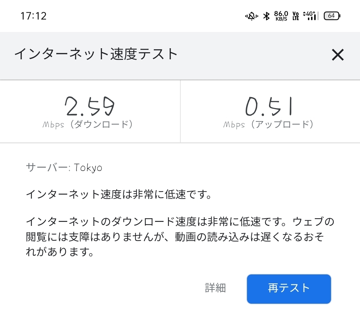Tap the blue 再テスト button
The width and height of the screenshot is (360, 317).
coord(289,288)
